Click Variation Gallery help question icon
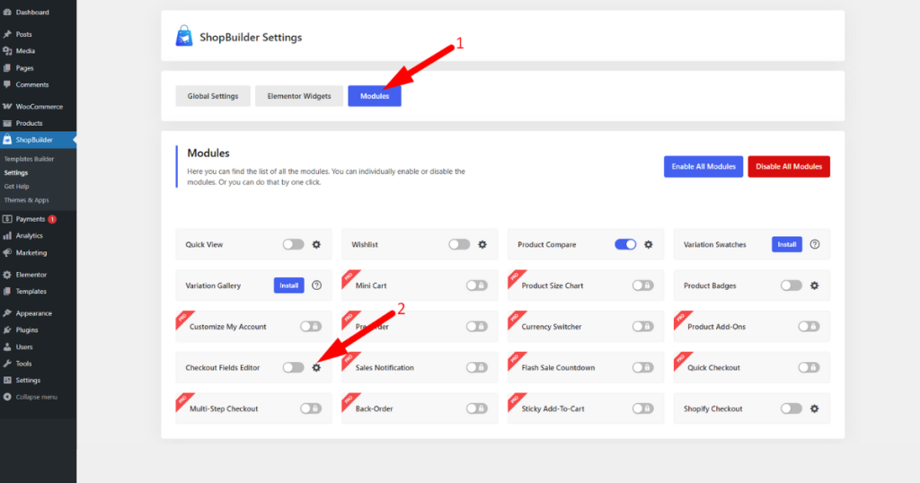This screenshot has height=483, width=920. point(317,285)
